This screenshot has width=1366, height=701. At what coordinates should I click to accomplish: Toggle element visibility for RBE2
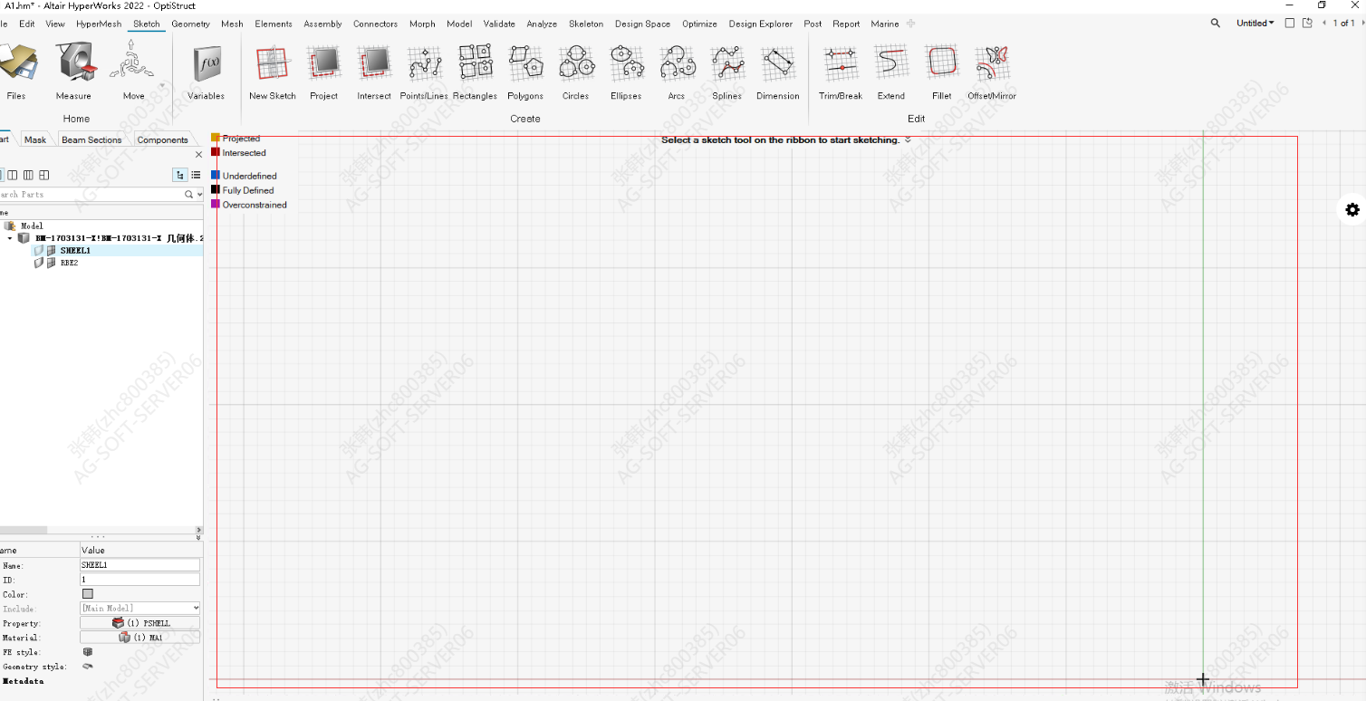[x=52, y=264]
